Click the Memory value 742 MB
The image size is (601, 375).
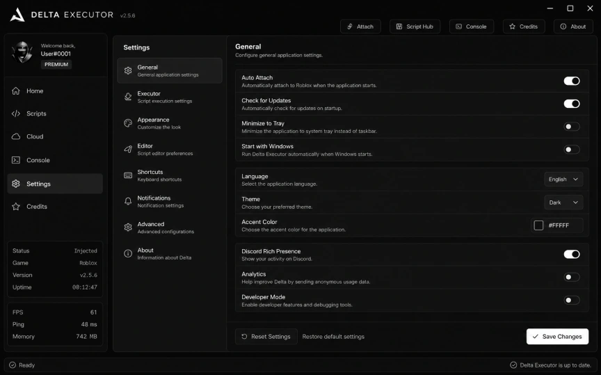click(x=87, y=336)
